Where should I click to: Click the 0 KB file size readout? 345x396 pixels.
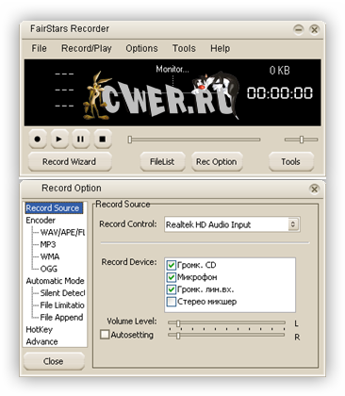(x=280, y=71)
